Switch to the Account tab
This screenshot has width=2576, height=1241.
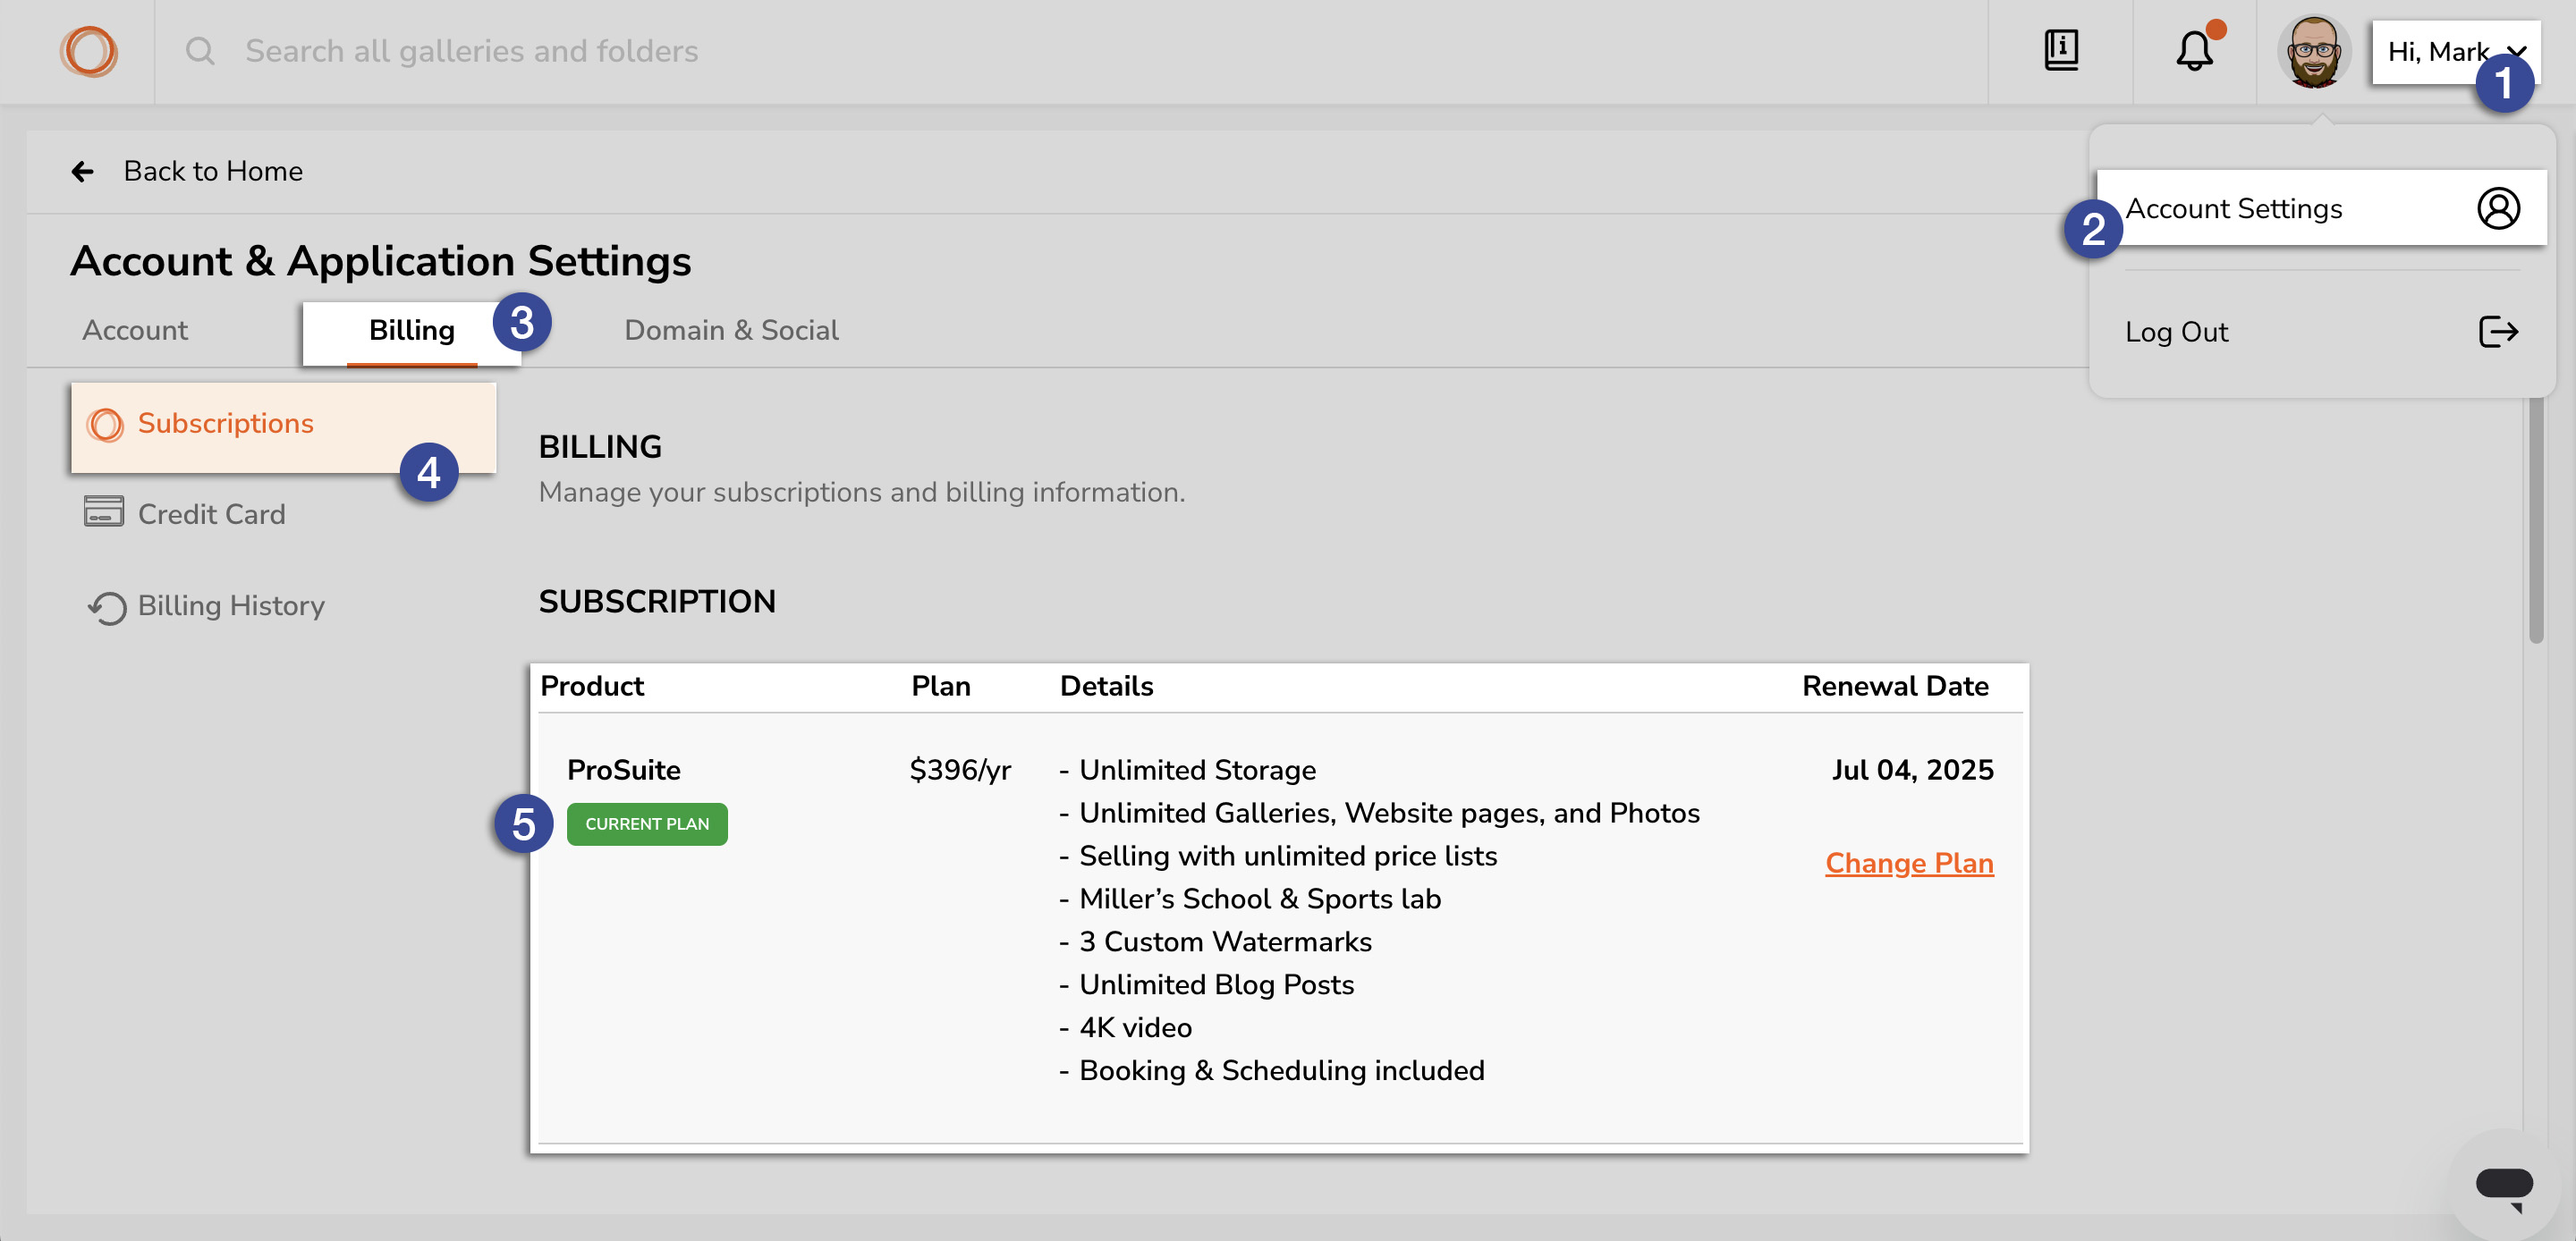pos(135,331)
